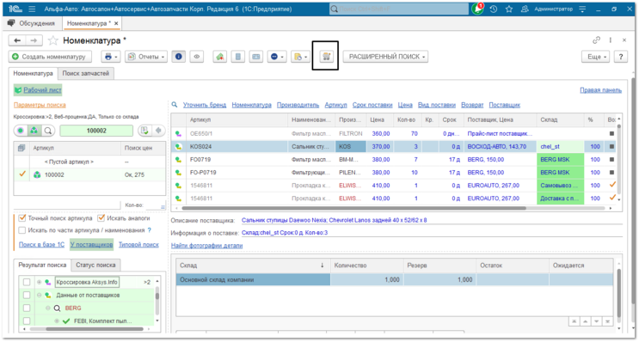Screen dimensions: 639x342
Task: Open the Отчеты dropdown
Action: click(x=146, y=57)
